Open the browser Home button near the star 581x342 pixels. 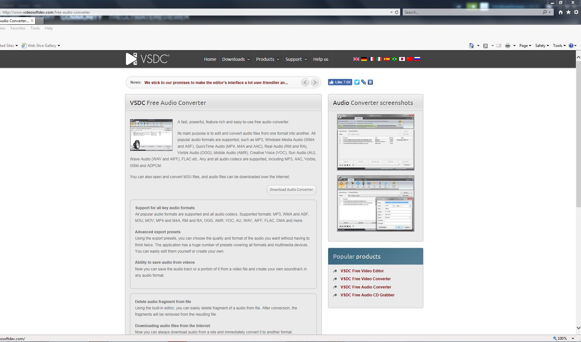click(561, 12)
